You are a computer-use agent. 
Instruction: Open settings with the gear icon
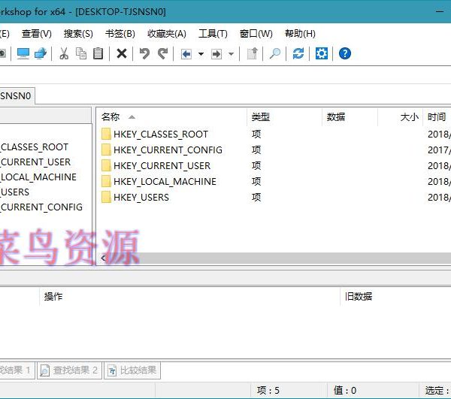(322, 53)
